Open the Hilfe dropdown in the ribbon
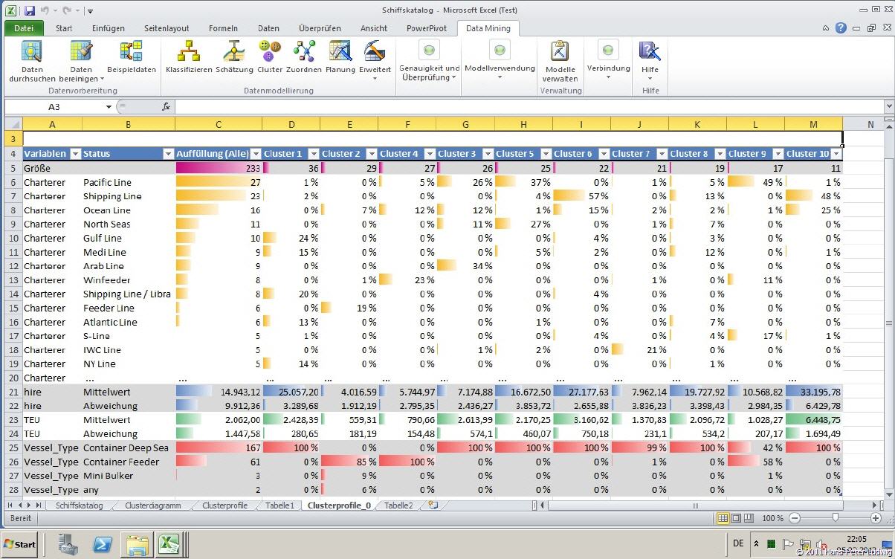This screenshot has width=895, height=559. [650, 60]
